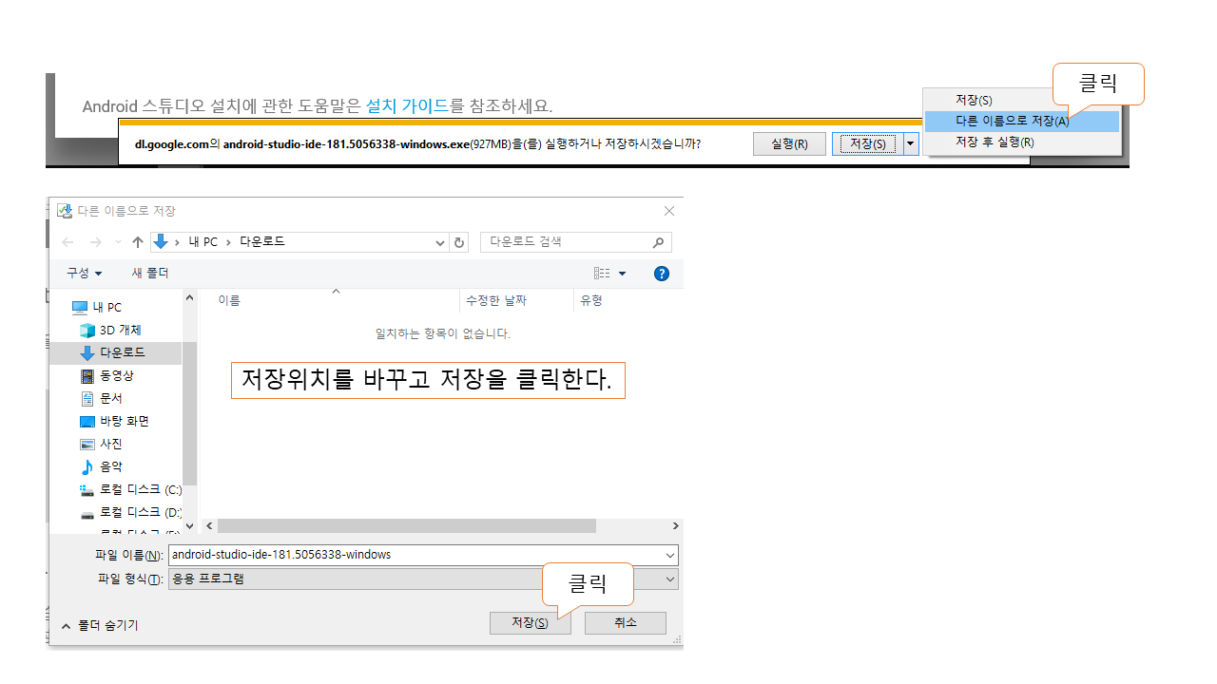Refresh the Downloads folder view
Image resolution: width=1217 pixels, height=684 pixels.
(460, 242)
